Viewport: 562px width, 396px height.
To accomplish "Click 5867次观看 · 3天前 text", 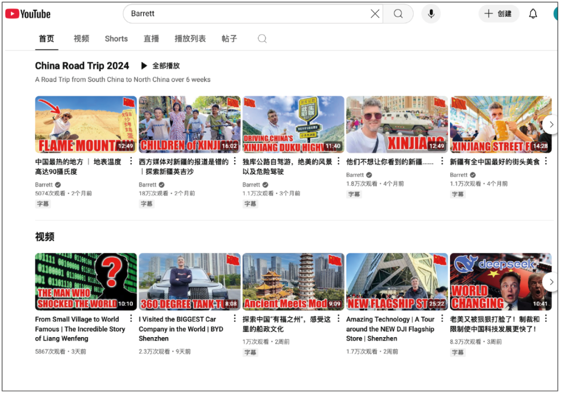I will [x=60, y=352].
